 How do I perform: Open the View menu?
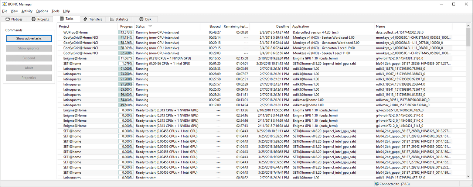14,11
